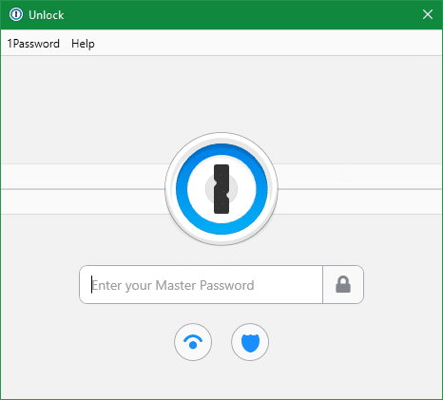Open the 1Password menu

(33, 44)
